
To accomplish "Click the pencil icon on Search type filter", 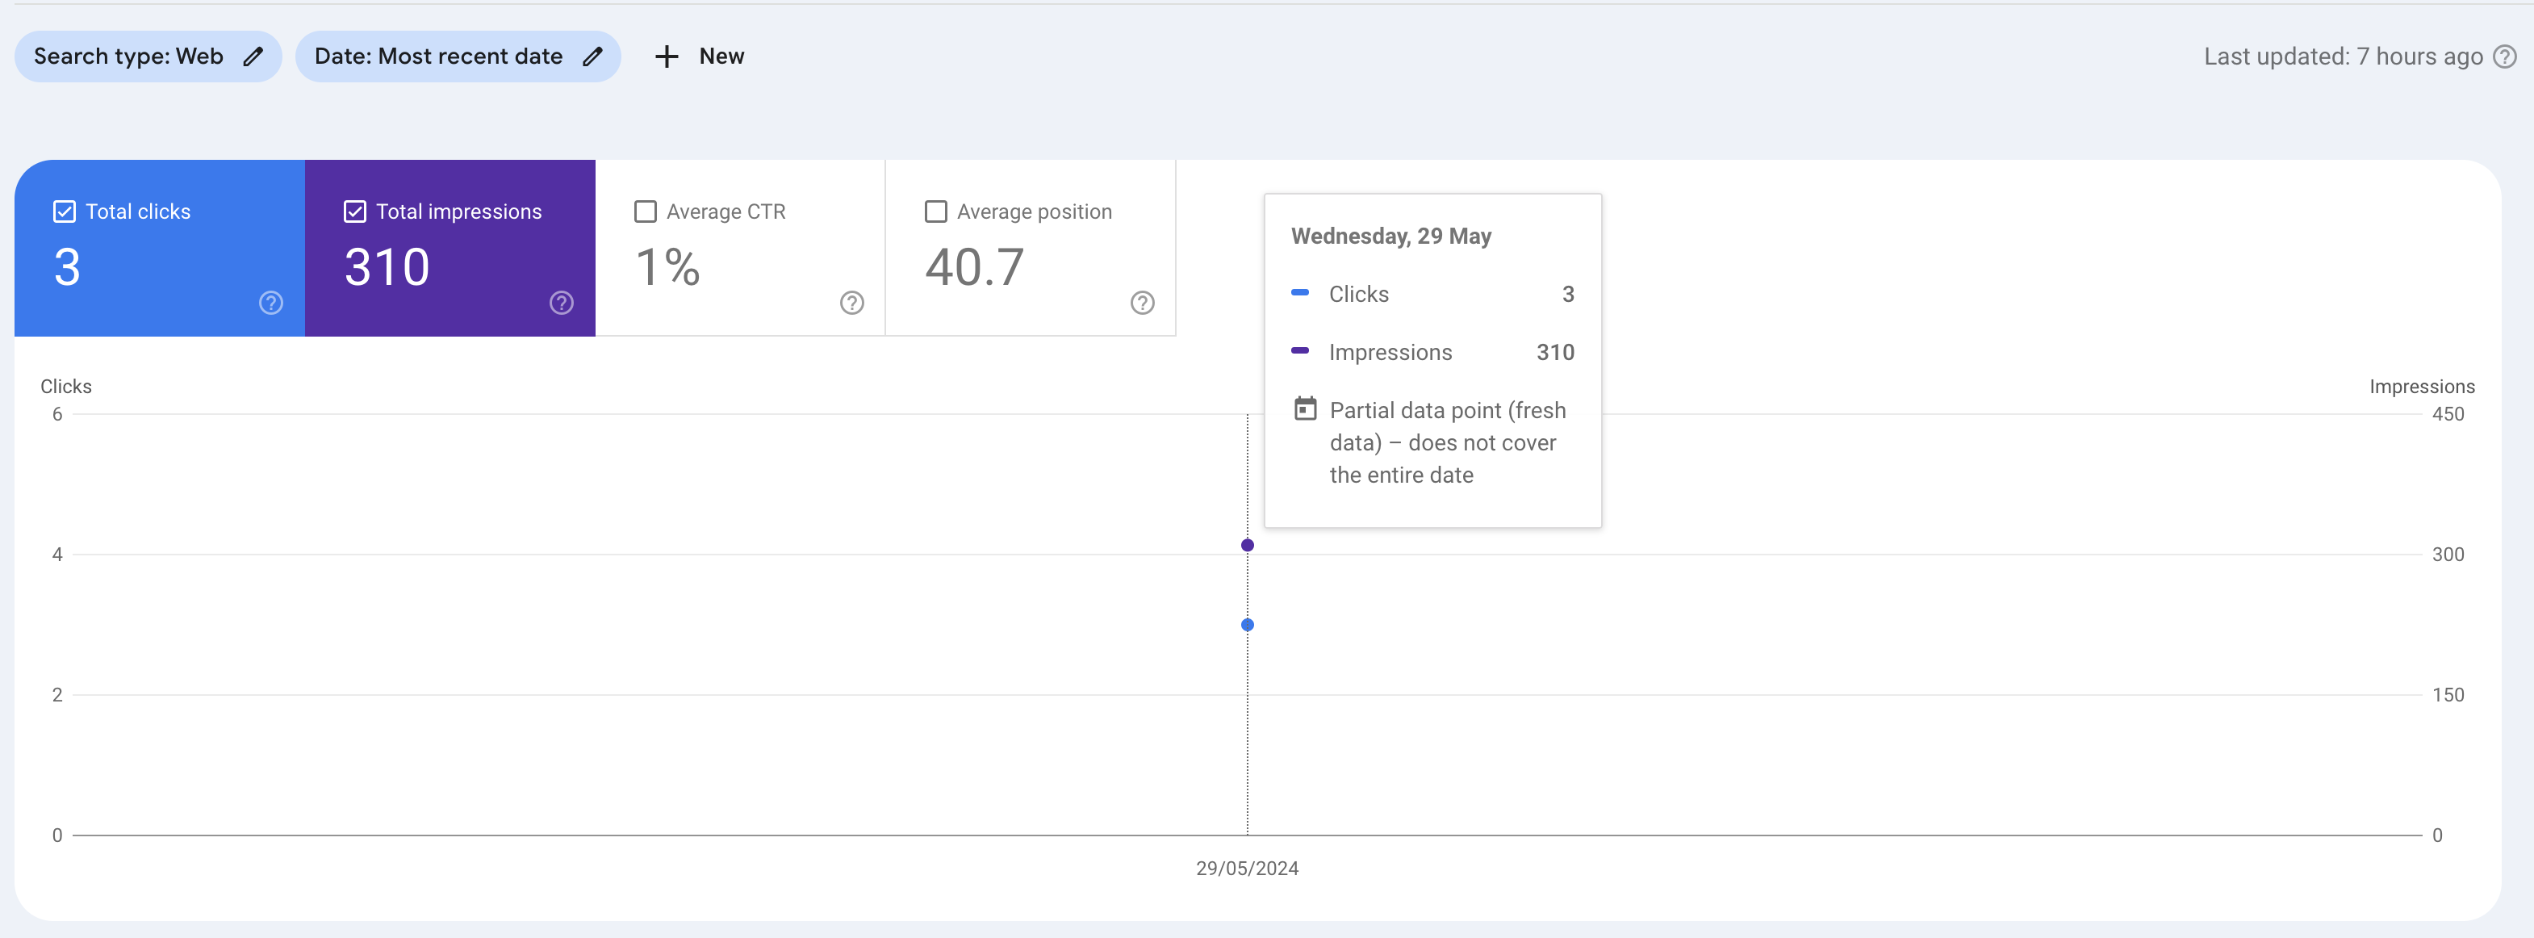I will (252, 57).
